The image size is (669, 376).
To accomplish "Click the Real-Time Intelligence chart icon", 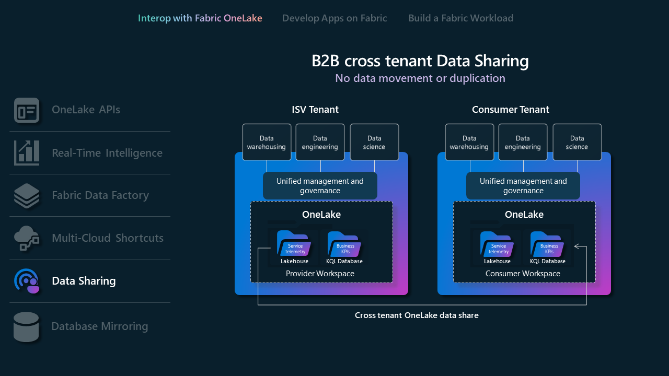I will (x=27, y=152).
